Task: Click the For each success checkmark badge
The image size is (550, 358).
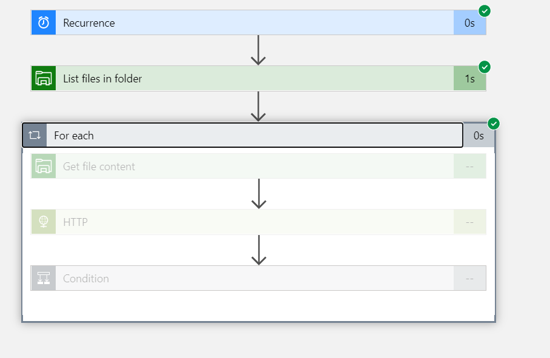Action: pos(494,124)
